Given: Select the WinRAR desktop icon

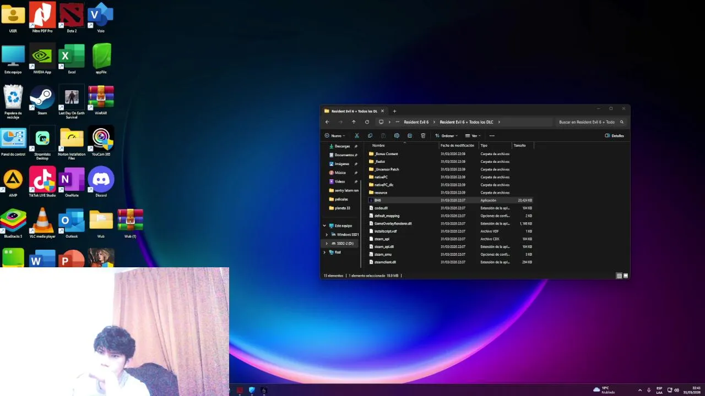Looking at the screenshot, I should [x=101, y=100].
